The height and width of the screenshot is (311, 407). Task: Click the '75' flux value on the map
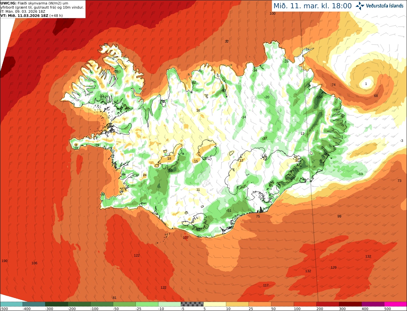pyautogui.click(x=258, y=216)
